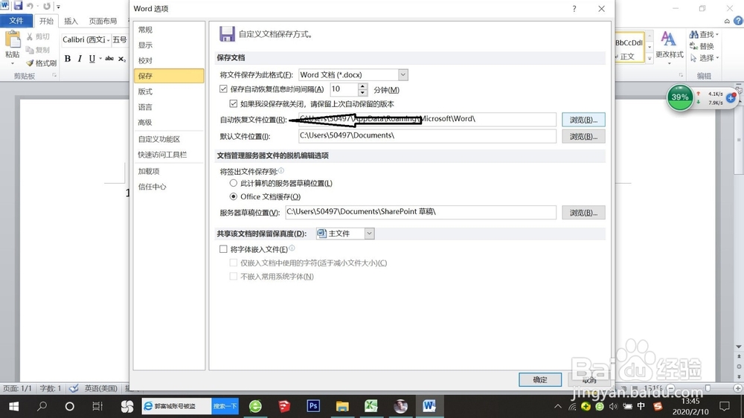This screenshot has height=418, width=744.
Task: Click the Redo icon in Word title bar
Action: [x=46, y=6]
